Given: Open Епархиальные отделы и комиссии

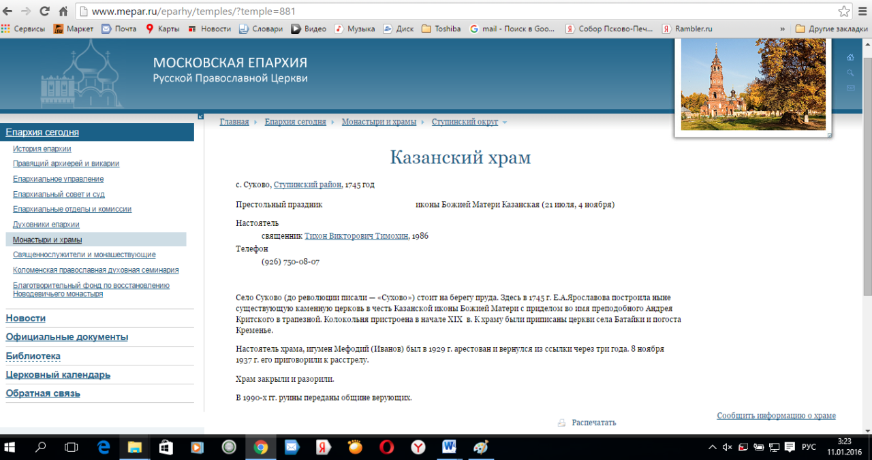Looking at the screenshot, I should coord(72,209).
